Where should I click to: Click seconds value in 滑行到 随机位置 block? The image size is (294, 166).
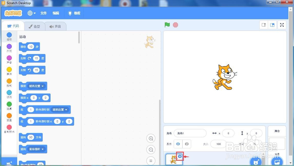31,109
